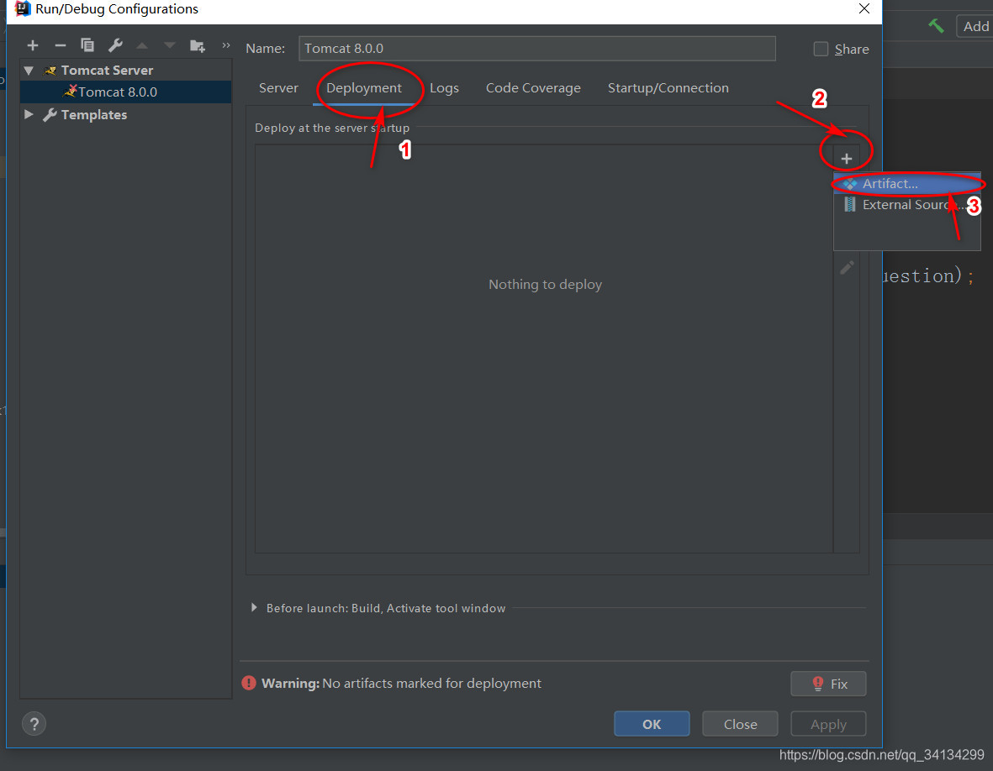Click Add button in background IDE window
Viewport: 993px width, 771px height.
[975, 26]
